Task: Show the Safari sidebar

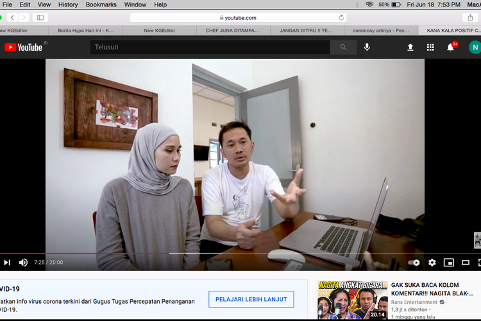Action: pos(40,17)
